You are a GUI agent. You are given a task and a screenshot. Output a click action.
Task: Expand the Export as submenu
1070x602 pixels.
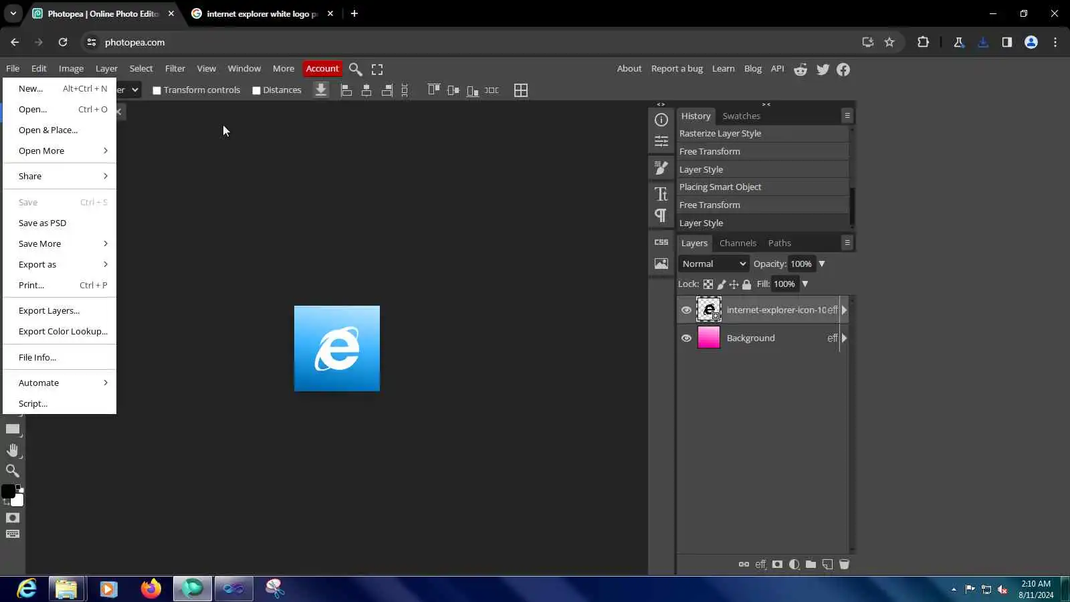coord(60,265)
